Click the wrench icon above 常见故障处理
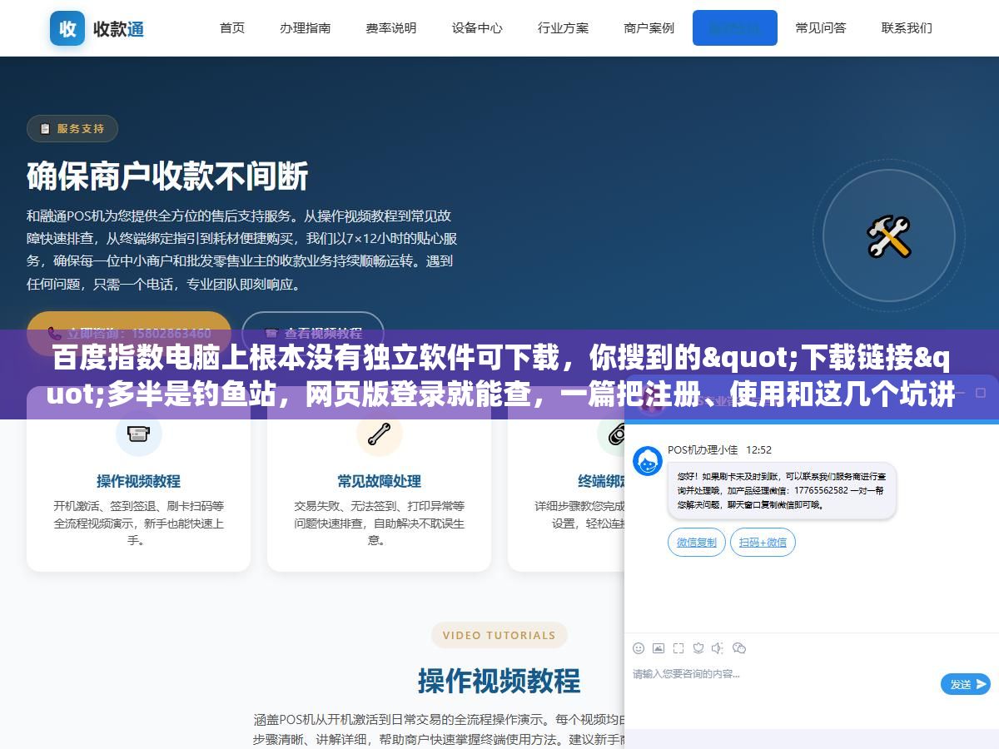999x749 pixels. pyautogui.click(x=379, y=434)
